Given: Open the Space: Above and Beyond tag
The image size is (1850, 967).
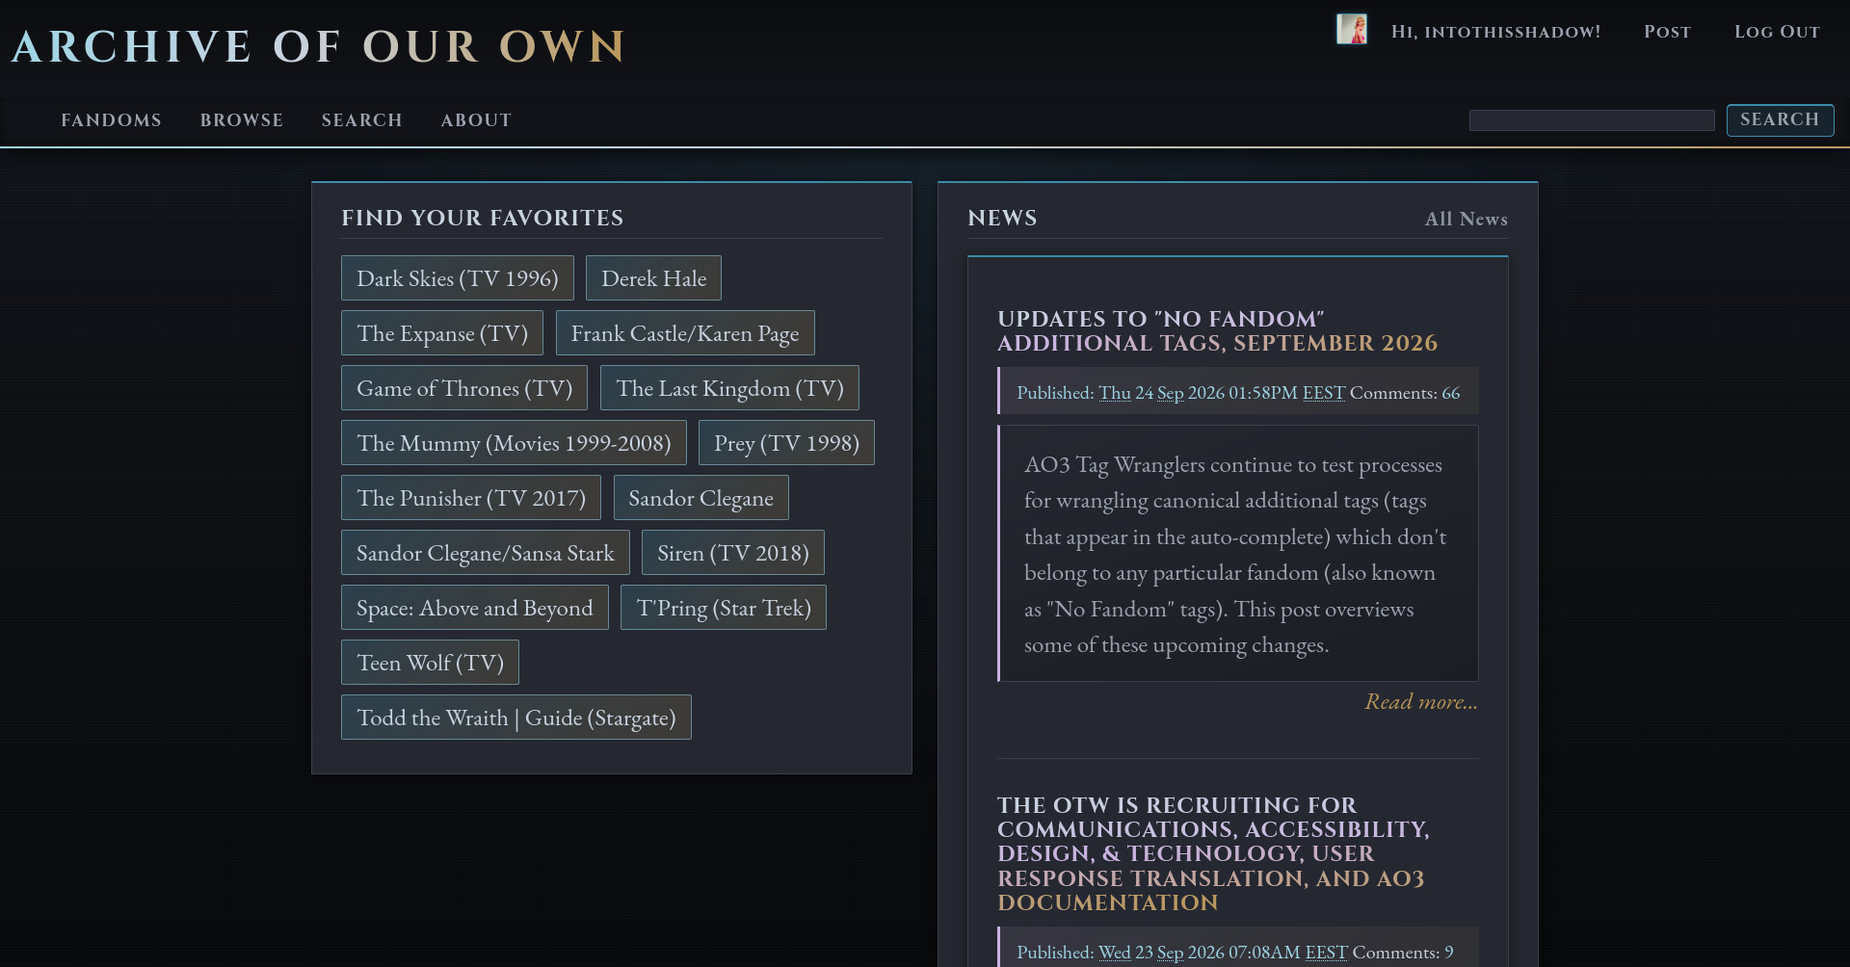Looking at the screenshot, I should click(475, 608).
